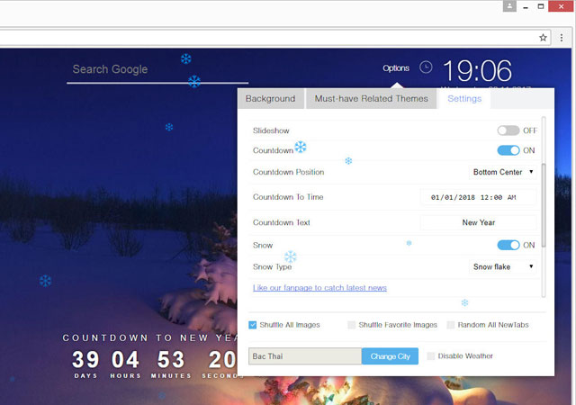Check the Disable Weather checkbox
This screenshot has height=405, width=576.
point(432,356)
